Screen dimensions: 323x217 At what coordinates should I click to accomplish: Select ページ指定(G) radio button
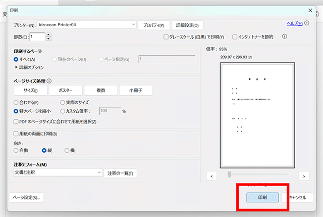101,60
